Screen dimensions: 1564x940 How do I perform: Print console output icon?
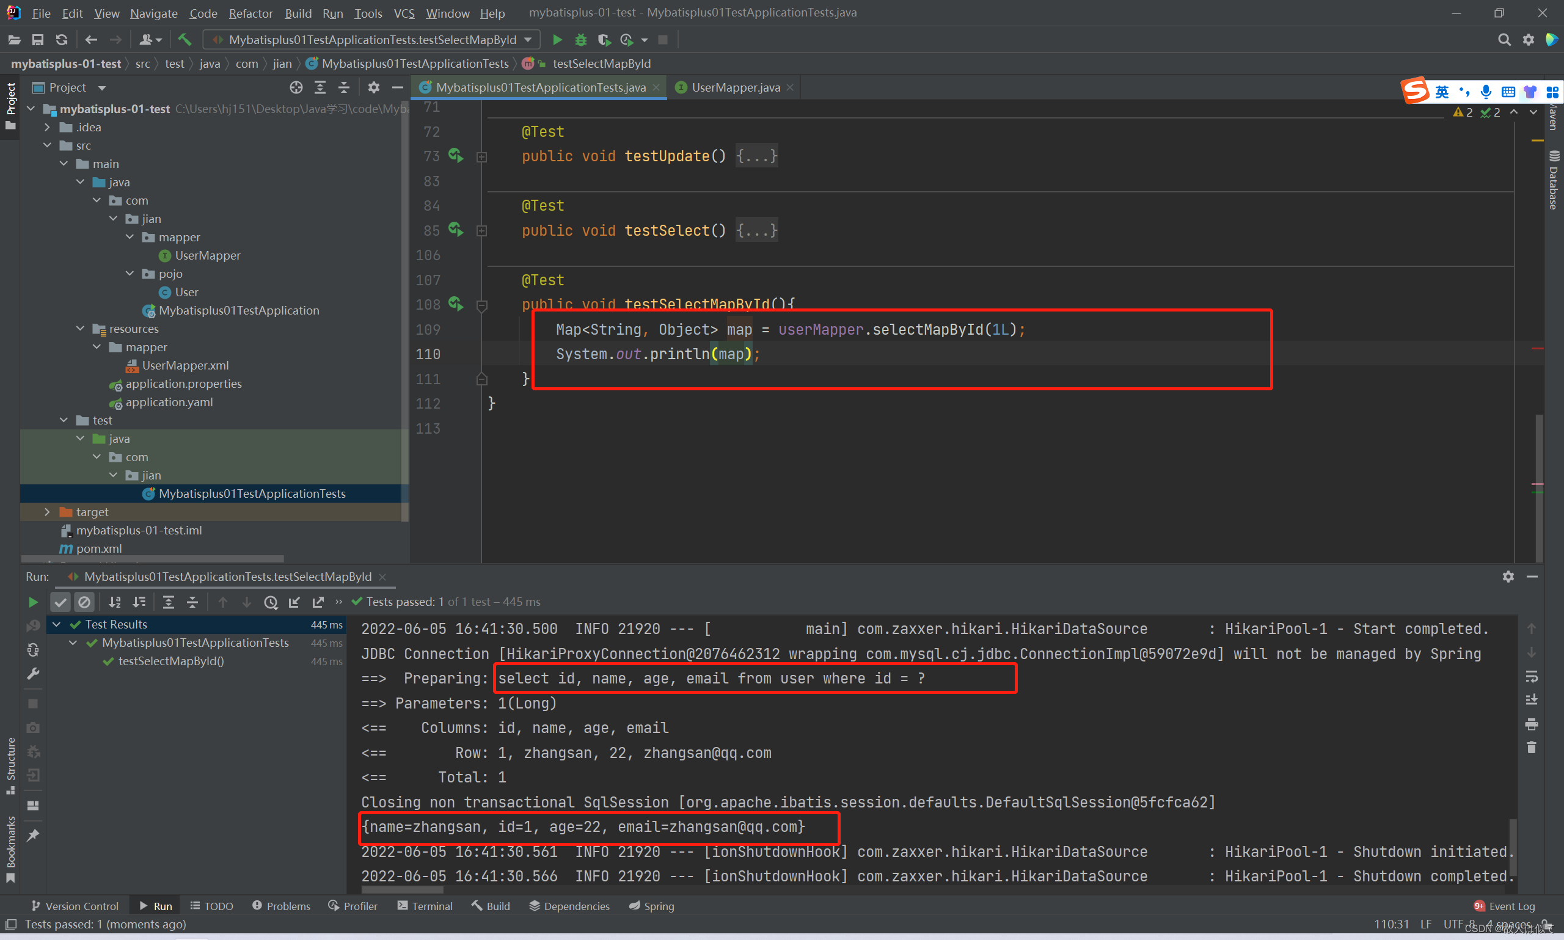[x=1531, y=723]
